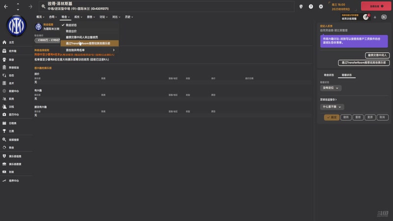Expand the 成长 development dropdown menu
Screen dimensions: 393x221
pyautogui.click(x=78, y=17)
